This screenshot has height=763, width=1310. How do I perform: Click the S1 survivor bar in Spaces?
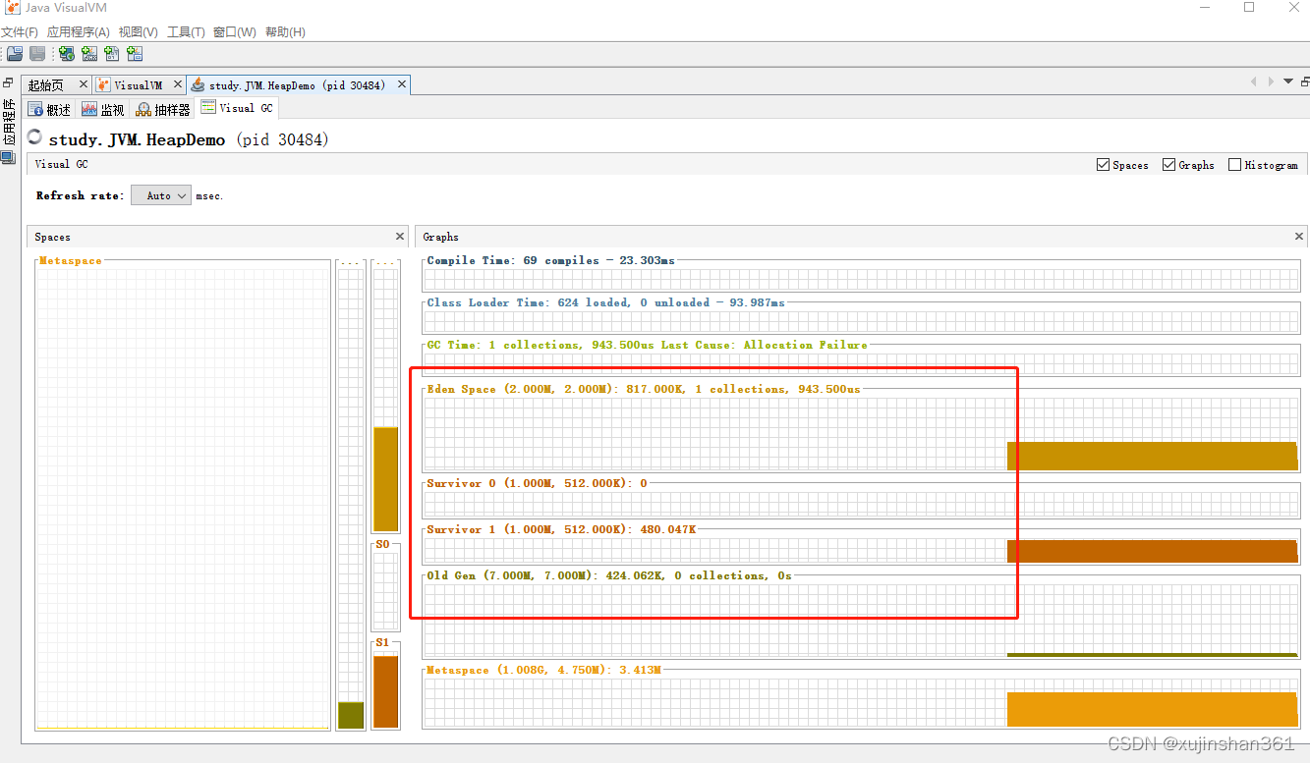tap(385, 691)
